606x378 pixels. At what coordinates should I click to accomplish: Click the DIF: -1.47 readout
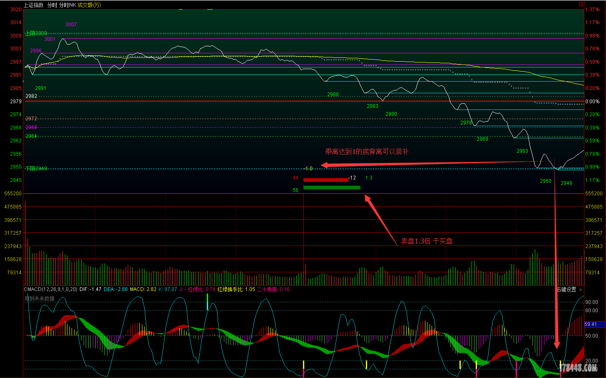pyautogui.click(x=90, y=289)
